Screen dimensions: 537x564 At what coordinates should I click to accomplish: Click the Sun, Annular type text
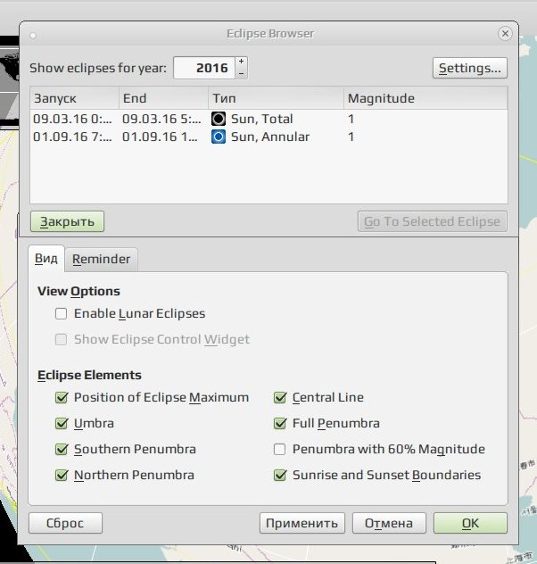click(270, 137)
